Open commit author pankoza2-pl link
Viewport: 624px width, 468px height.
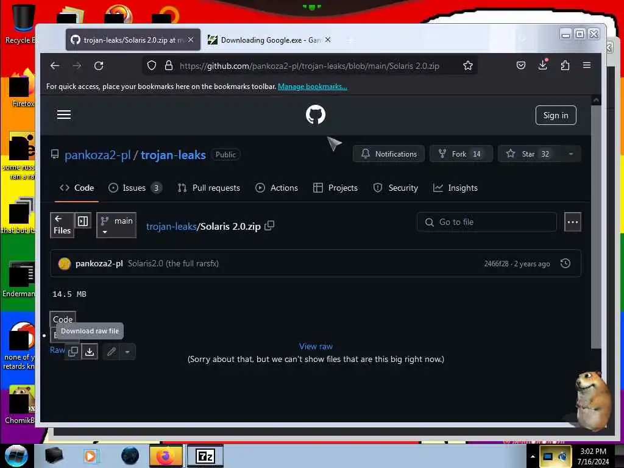coord(99,263)
